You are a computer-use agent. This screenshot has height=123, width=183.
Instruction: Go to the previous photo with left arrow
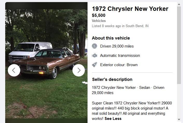tap(14, 70)
